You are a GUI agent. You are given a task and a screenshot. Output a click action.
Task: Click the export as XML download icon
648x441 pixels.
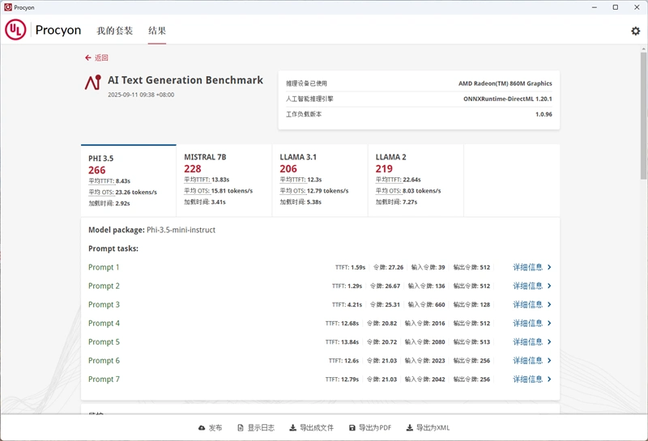pyautogui.click(x=410, y=428)
